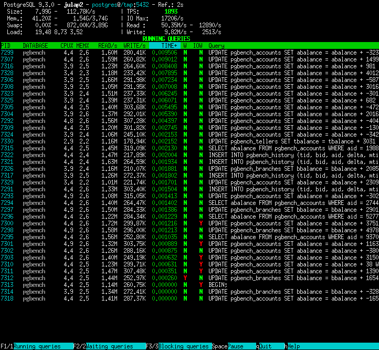Viewport: 379px width, 350px height.
Task: Click PID 7309 in the process list
Action: pos(7,128)
